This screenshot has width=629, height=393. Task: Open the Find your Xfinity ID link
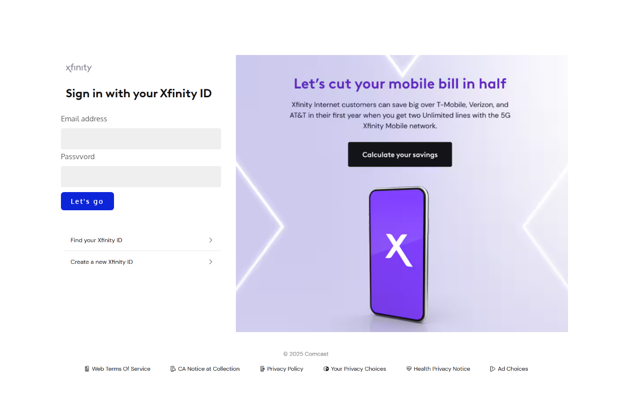(x=96, y=240)
